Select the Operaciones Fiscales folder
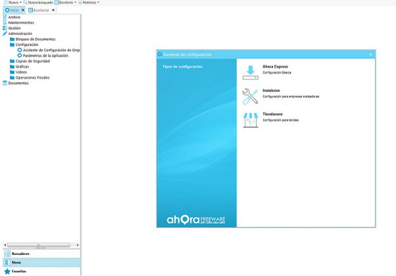 pyautogui.click(x=32, y=78)
